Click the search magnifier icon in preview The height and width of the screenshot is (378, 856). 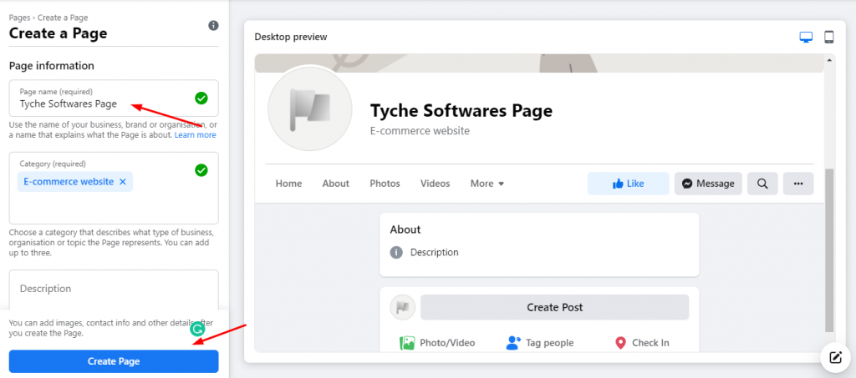762,184
